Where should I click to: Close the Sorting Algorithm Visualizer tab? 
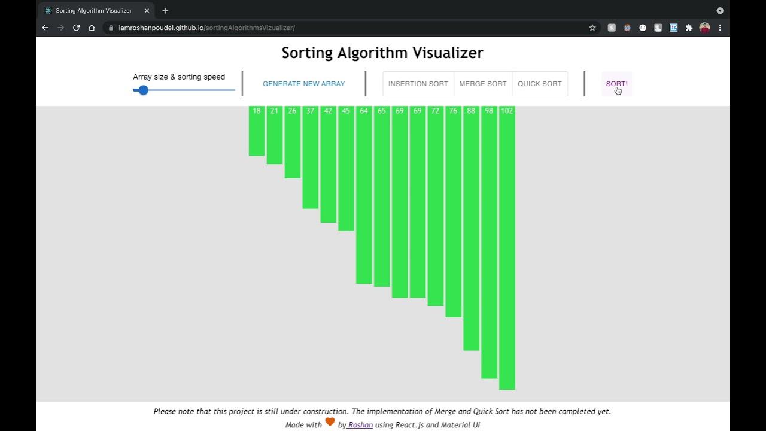(x=147, y=11)
